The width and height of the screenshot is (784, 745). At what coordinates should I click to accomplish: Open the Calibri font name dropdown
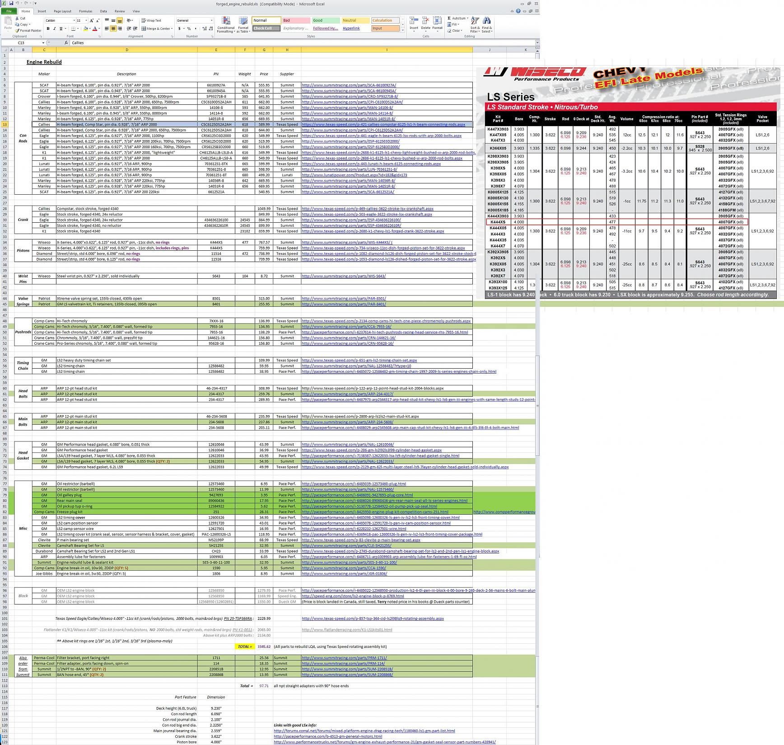point(74,20)
